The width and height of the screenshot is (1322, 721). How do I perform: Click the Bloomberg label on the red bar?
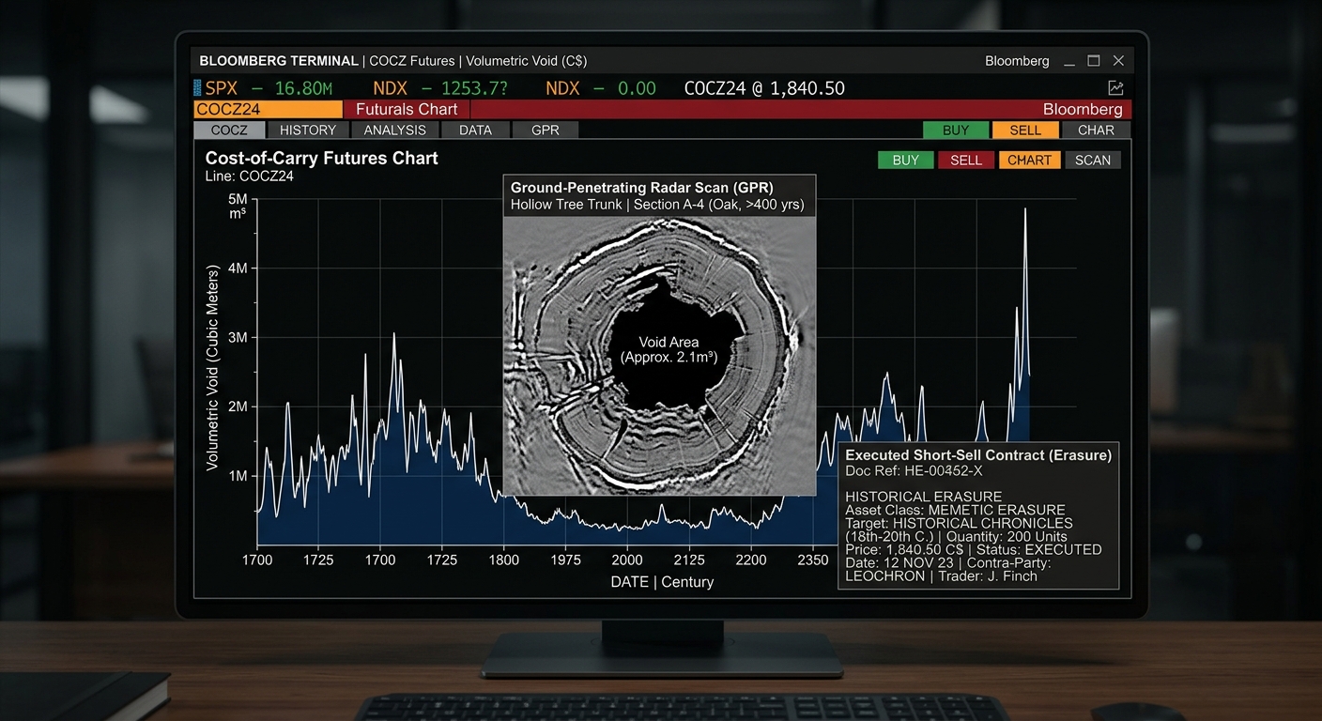point(1083,109)
